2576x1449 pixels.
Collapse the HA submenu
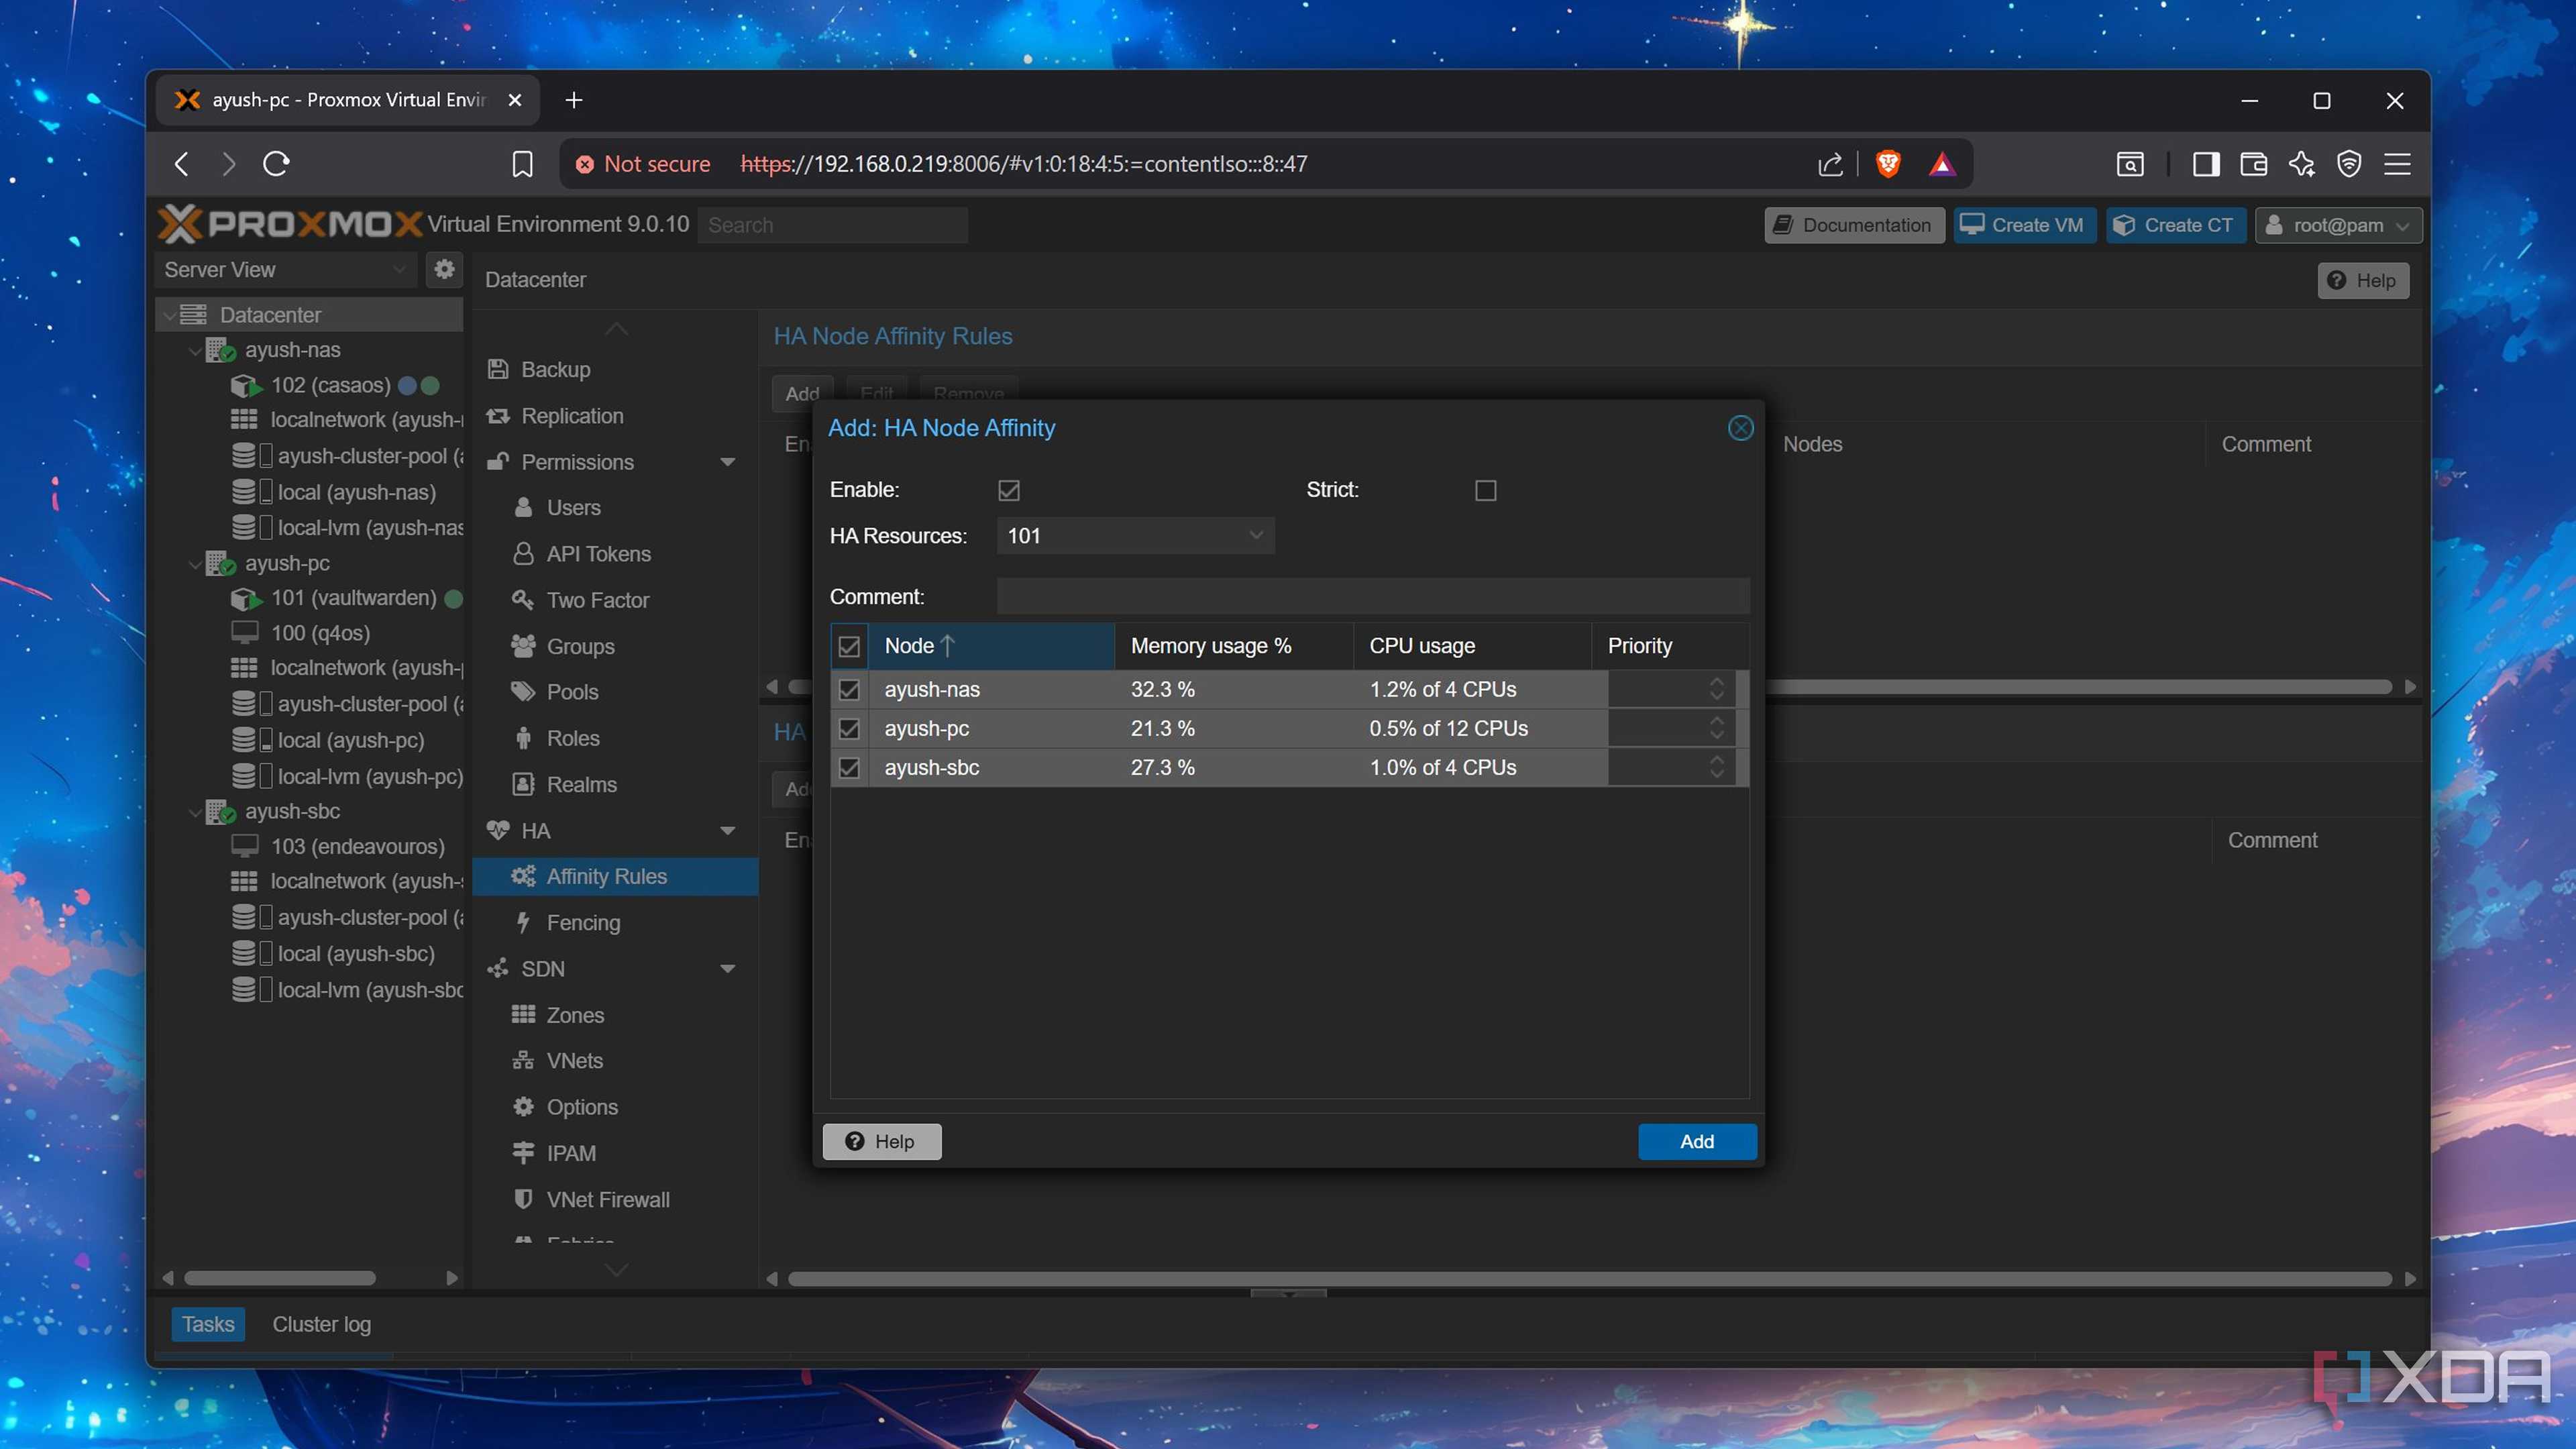[728, 831]
